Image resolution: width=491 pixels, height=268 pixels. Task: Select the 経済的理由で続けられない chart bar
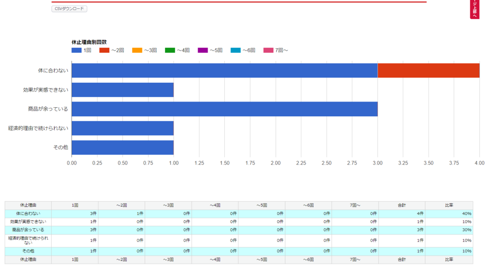tap(122, 128)
